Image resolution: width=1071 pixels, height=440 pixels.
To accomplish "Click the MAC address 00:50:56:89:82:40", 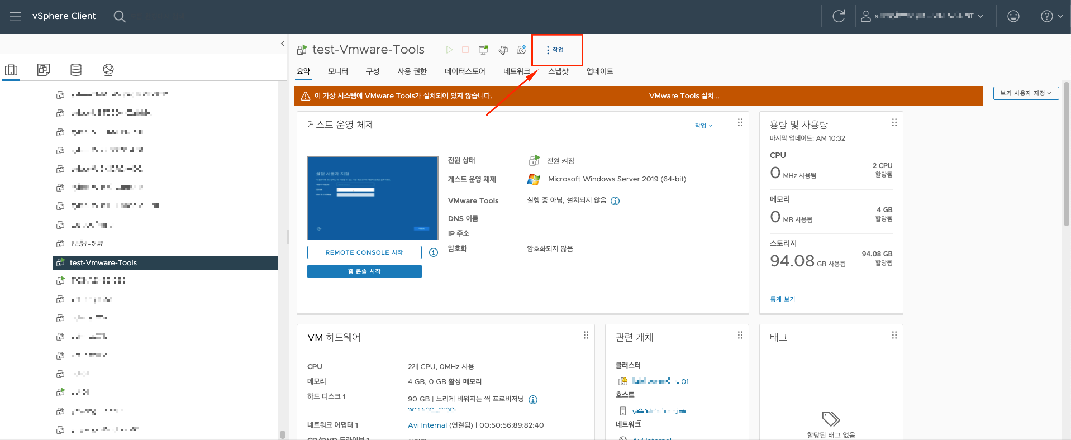I will pyautogui.click(x=512, y=425).
